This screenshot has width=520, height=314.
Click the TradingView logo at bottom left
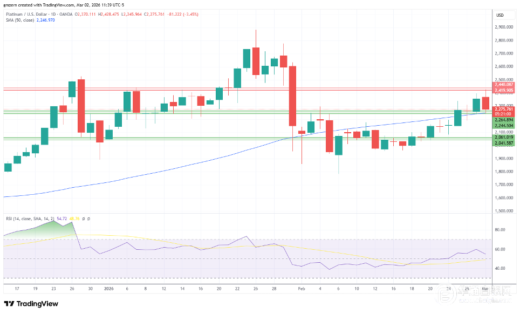(30, 303)
